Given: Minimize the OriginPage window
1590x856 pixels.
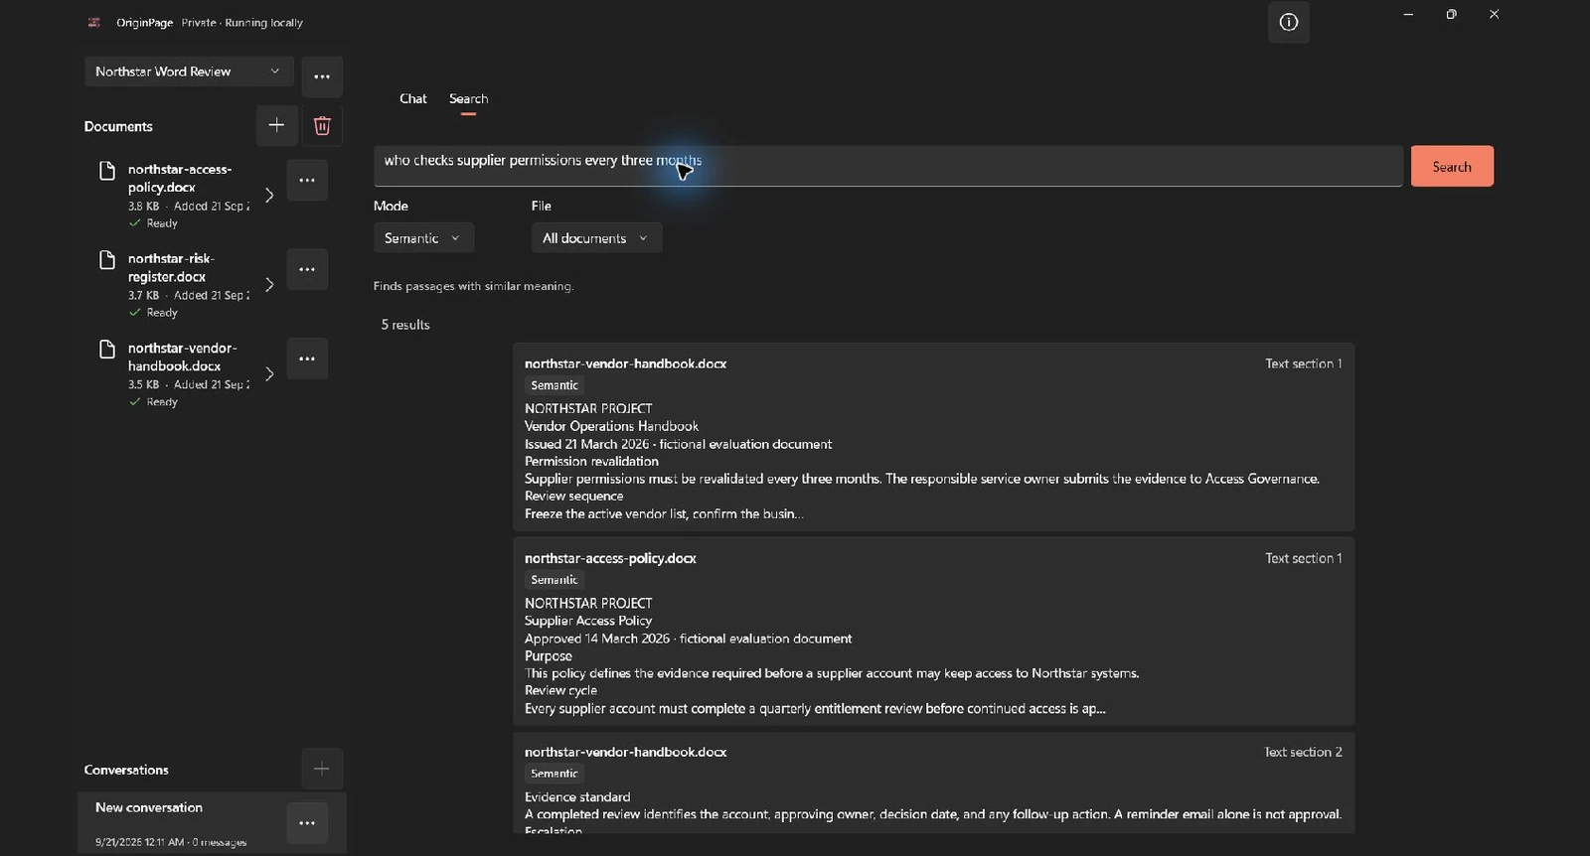Looking at the screenshot, I should click(x=1408, y=14).
